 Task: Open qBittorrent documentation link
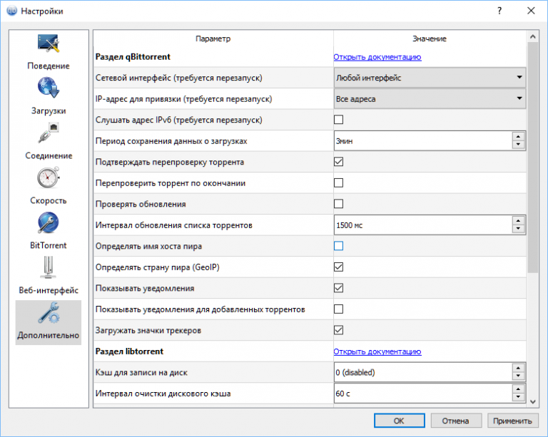377,57
